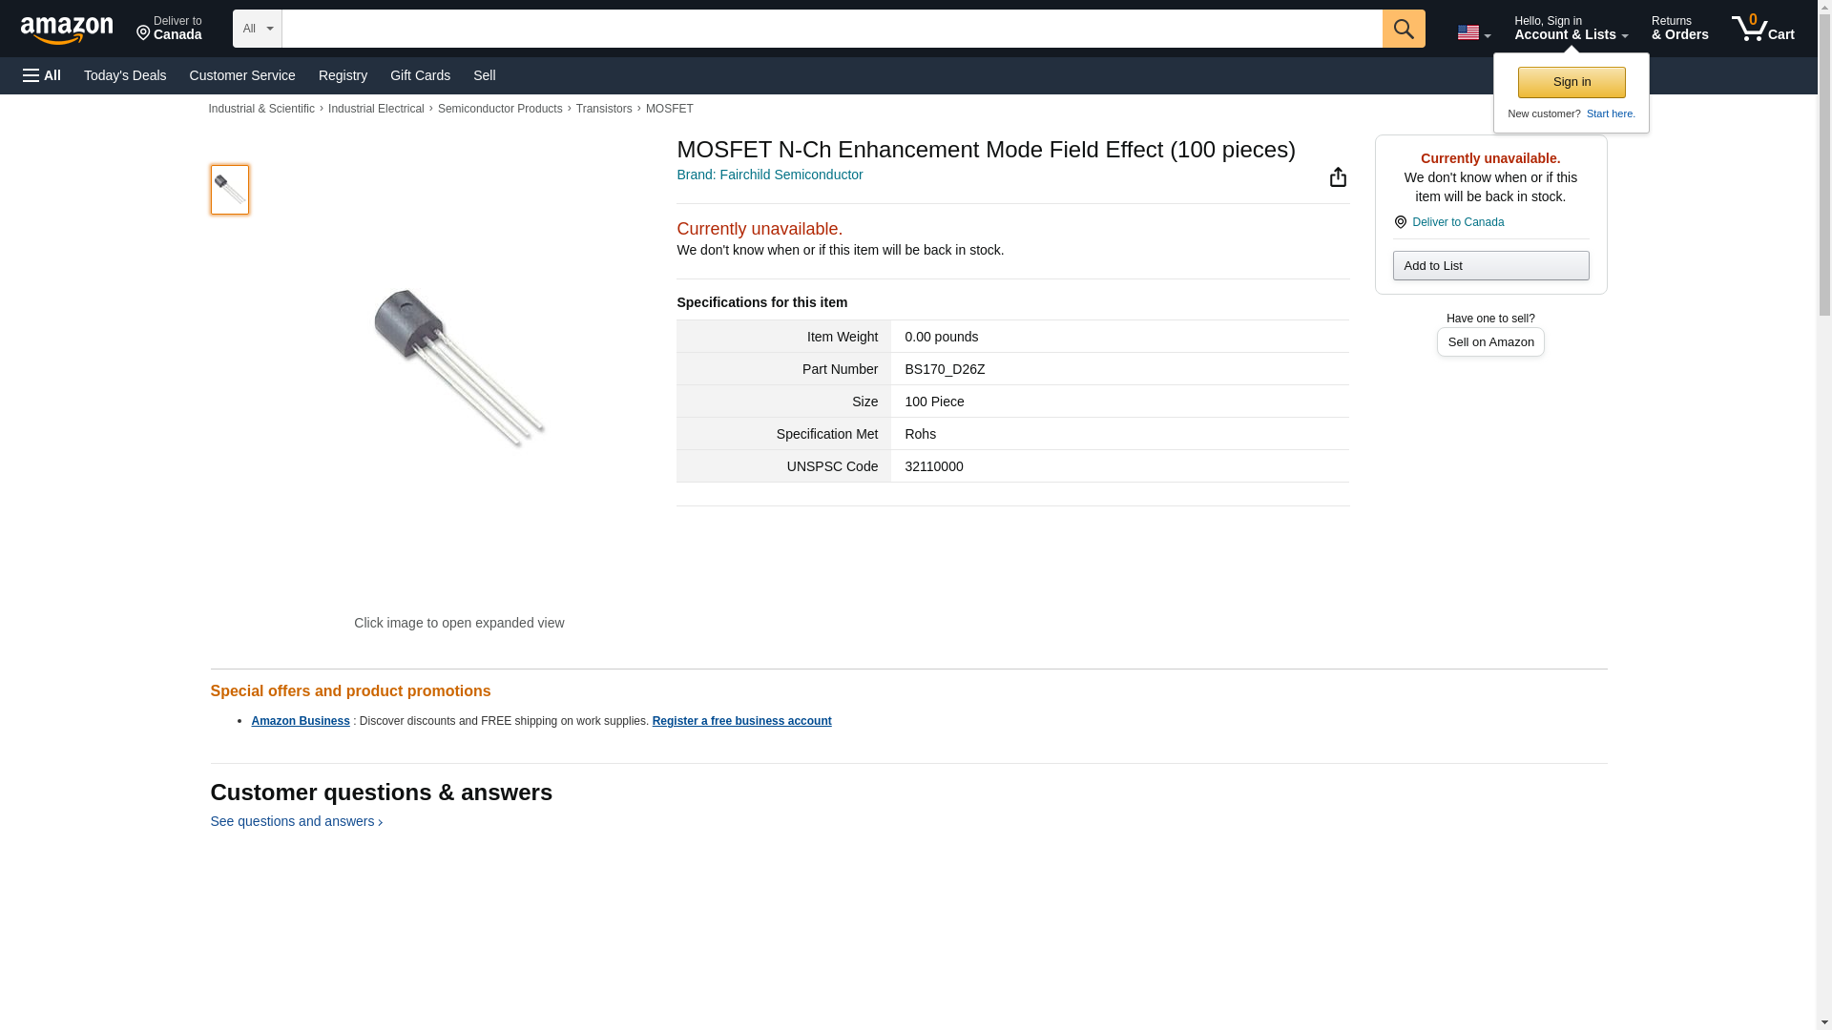Open the All hamburger menu
The width and height of the screenshot is (1832, 1030).
(x=42, y=75)
